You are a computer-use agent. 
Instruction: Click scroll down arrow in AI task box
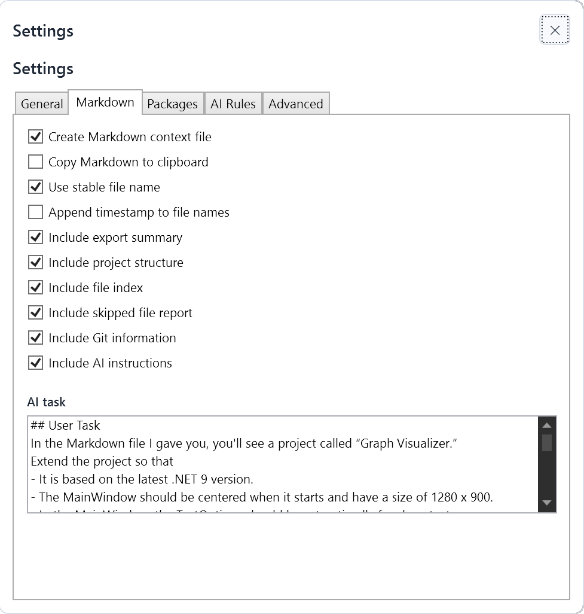[x=547, y=503]
